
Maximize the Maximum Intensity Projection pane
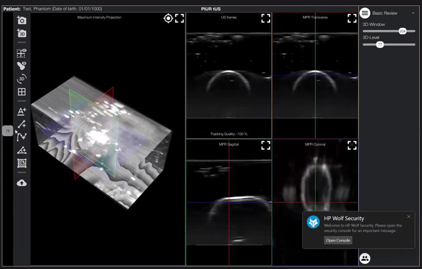[x=180, y=18]
